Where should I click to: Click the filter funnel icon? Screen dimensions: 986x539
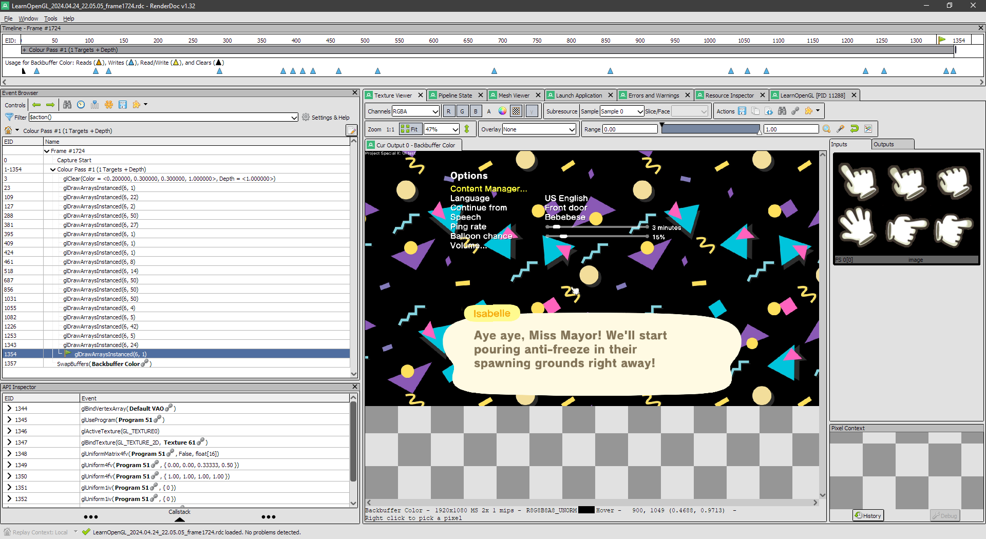[9, 117]
